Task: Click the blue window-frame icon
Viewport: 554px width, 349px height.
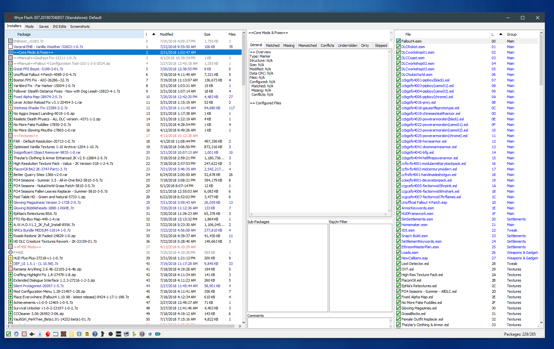Action: (x=56, y=334)
